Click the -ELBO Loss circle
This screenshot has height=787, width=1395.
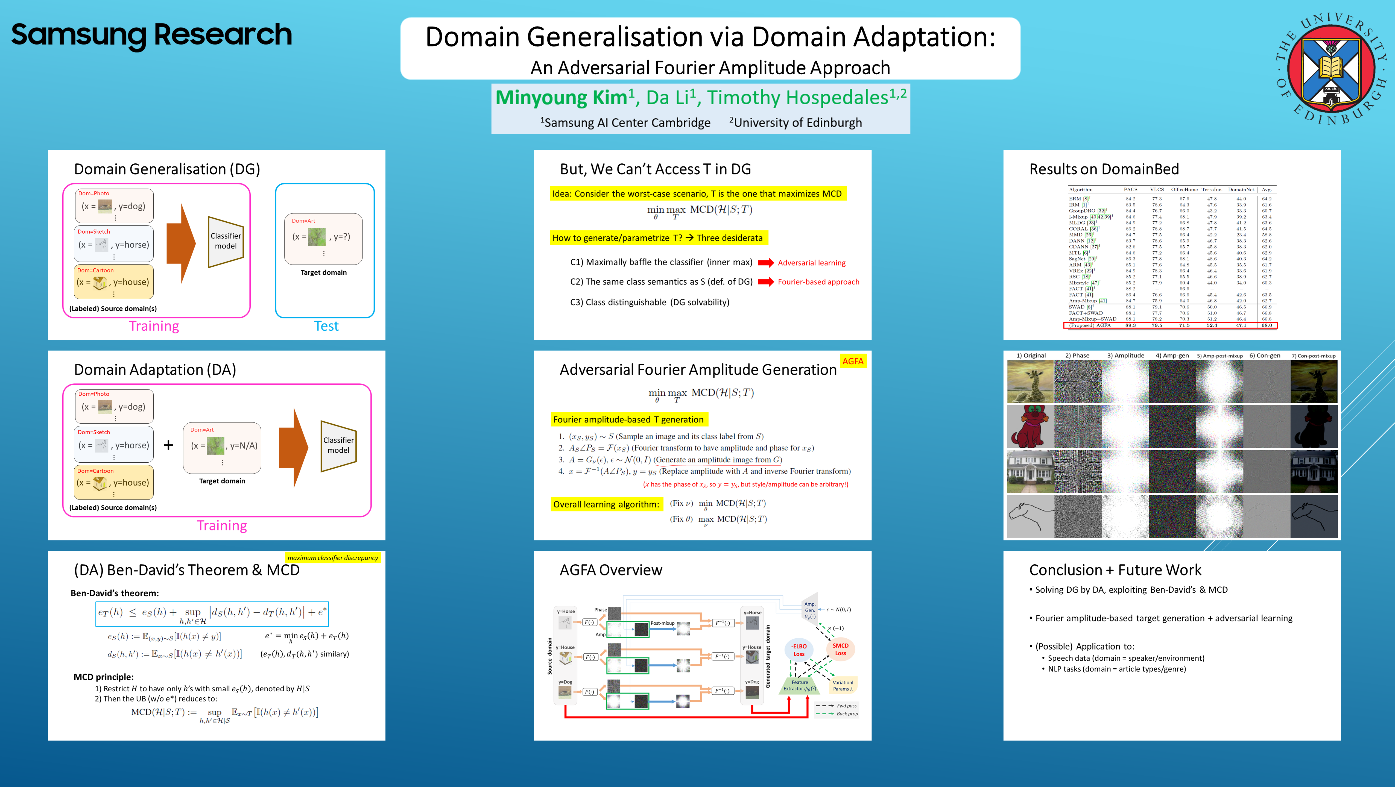pyautogui.click(x=799, y=650)
